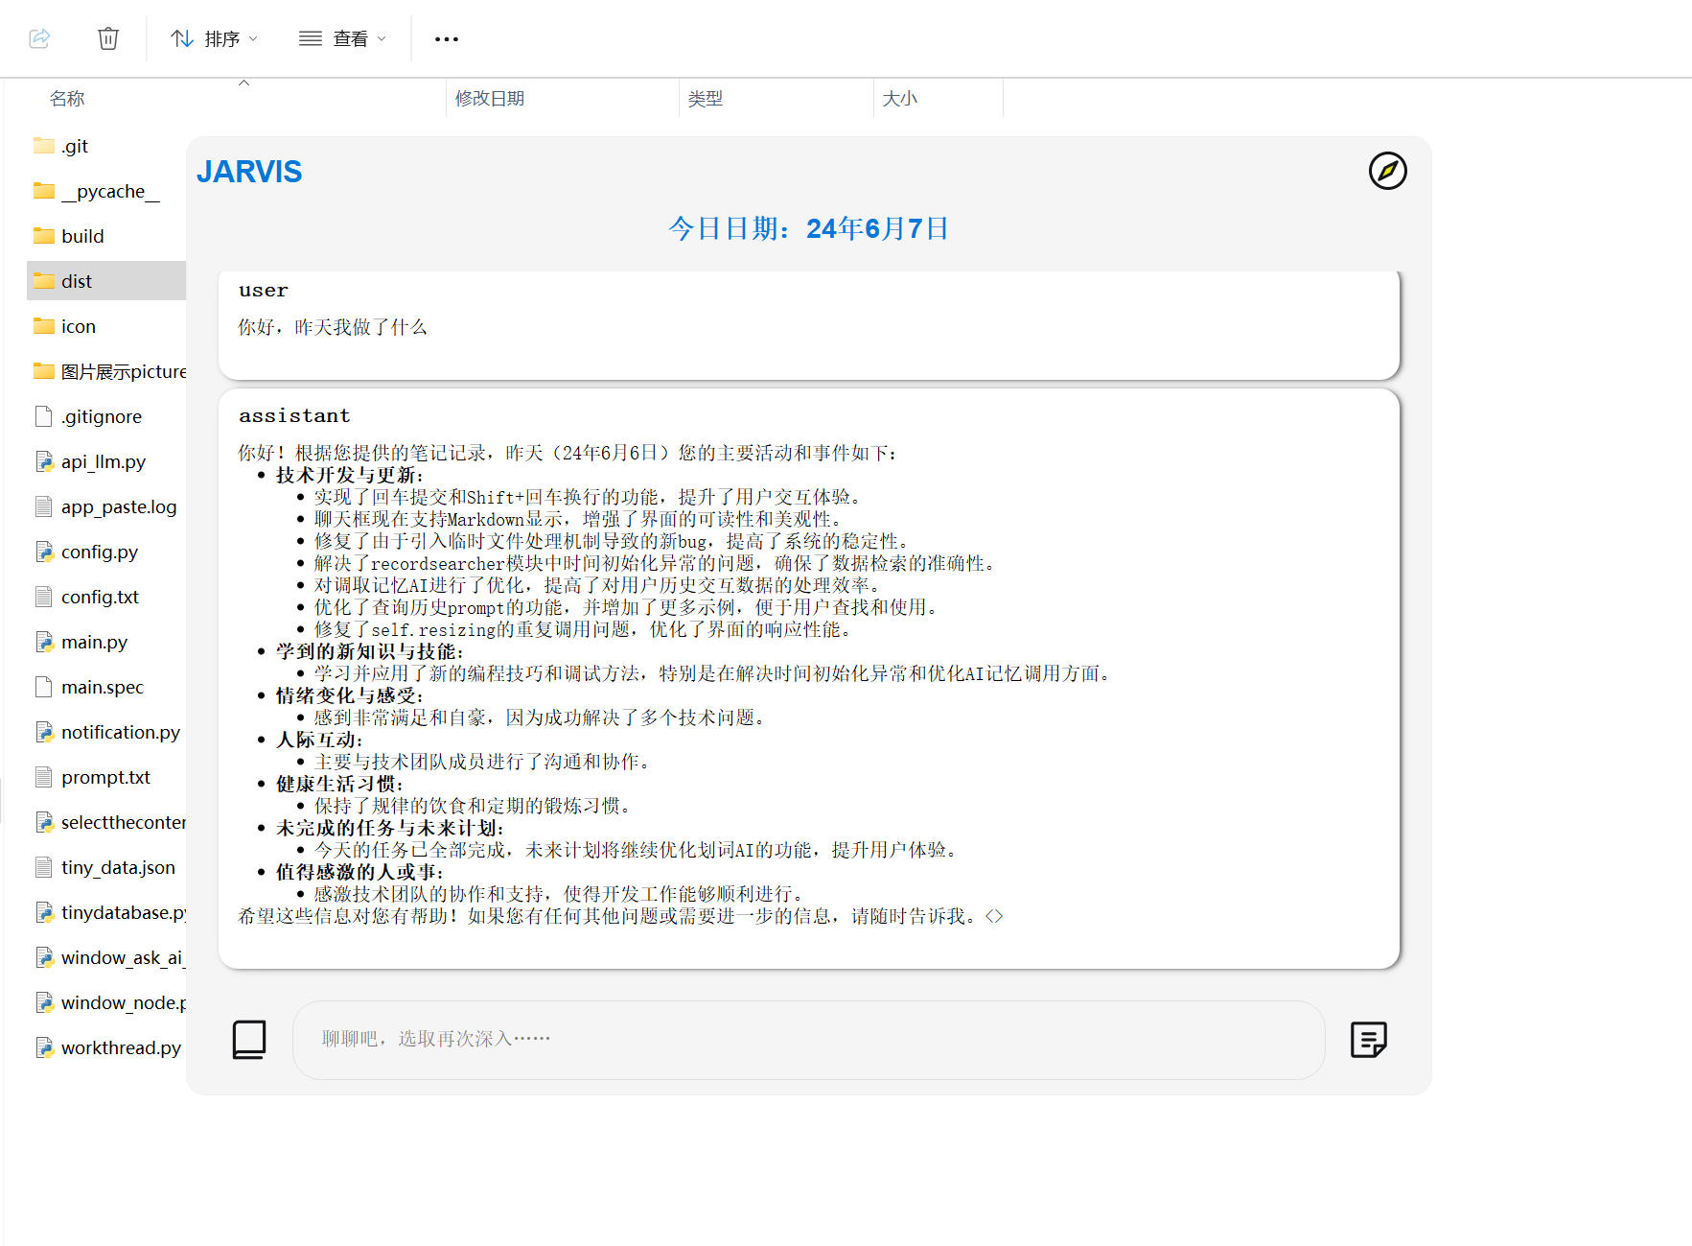Click the compass icon in JARVIS window
1692x1246 pixels.
click(1387, 171)
